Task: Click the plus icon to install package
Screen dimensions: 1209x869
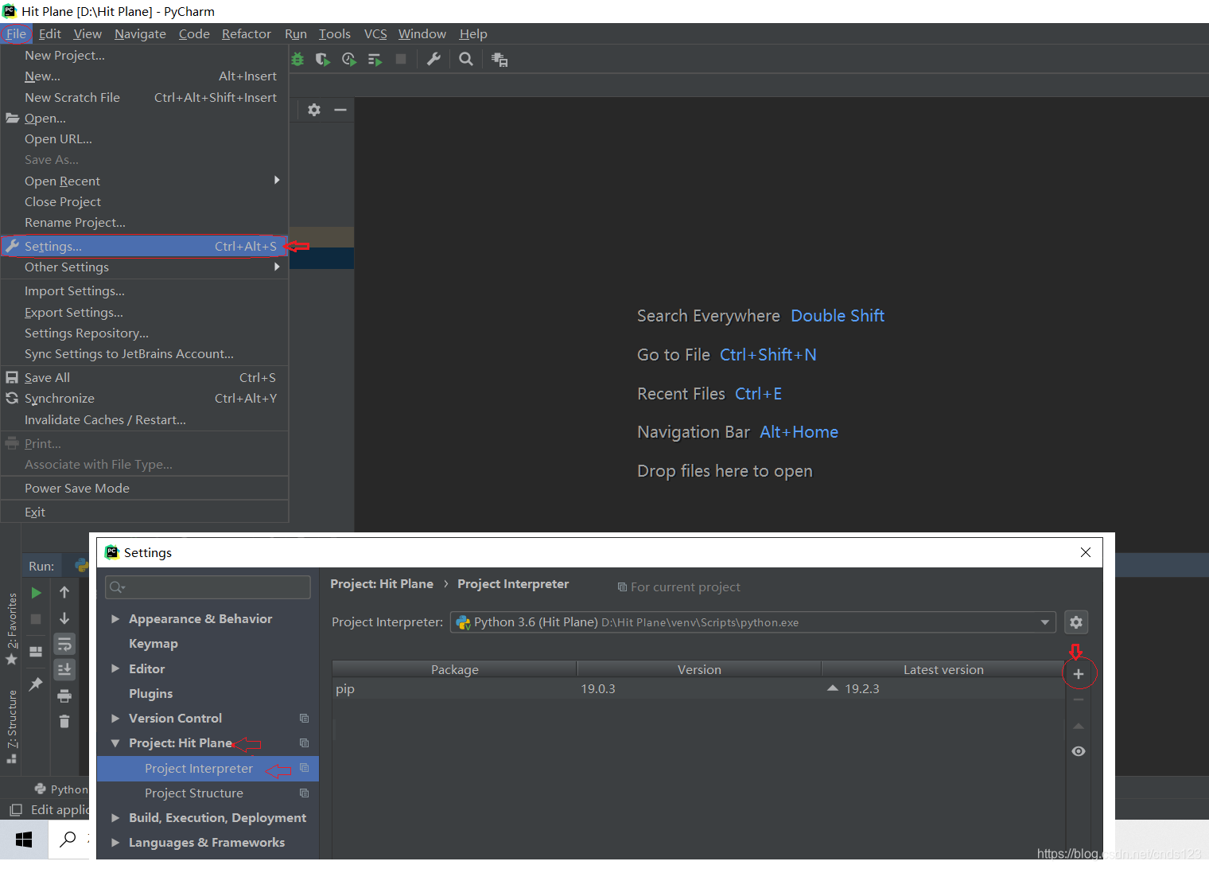Action: tap(1079, 674)
